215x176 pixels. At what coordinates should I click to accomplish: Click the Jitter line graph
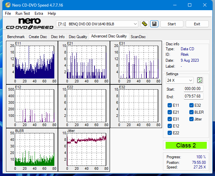84,150
